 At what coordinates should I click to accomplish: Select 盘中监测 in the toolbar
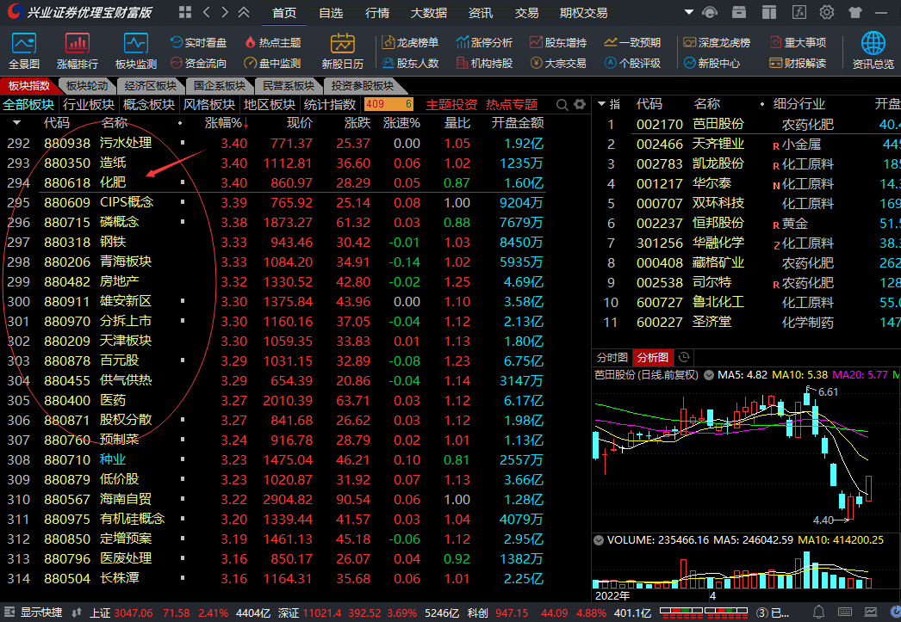tap(272, 63)
